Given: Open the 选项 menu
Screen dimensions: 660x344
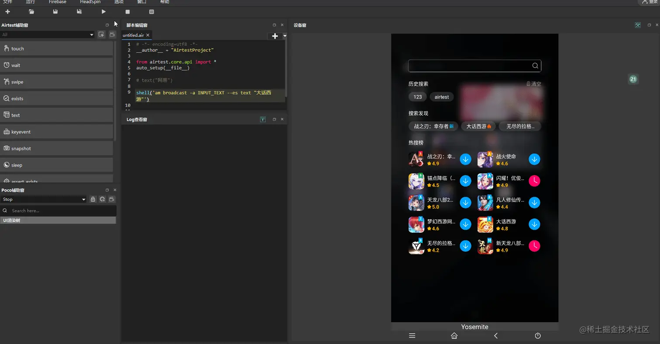Looking at the screenshot, I should pyautogui.click(x=119, y=2).
